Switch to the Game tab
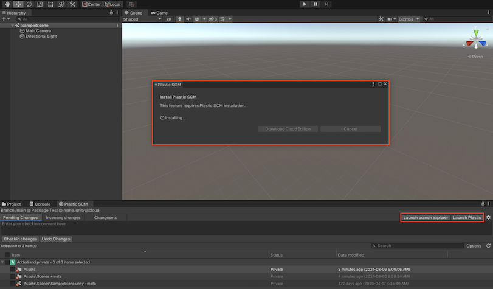This screenshot has width=493, height=289. click(x=159, y=12)
